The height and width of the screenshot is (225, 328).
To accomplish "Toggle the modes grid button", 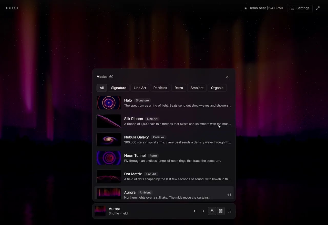I will tap(221, 211).
